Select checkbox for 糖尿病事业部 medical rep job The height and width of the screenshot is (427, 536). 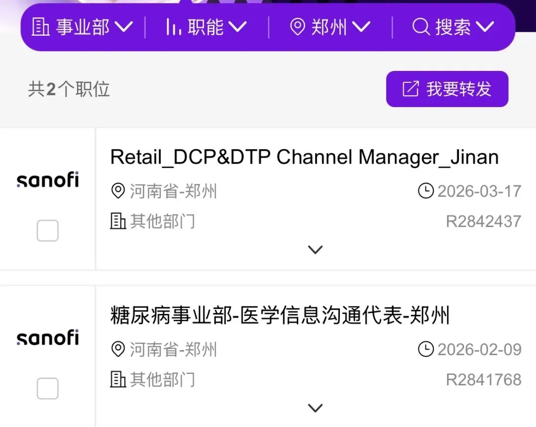point(48,388)
